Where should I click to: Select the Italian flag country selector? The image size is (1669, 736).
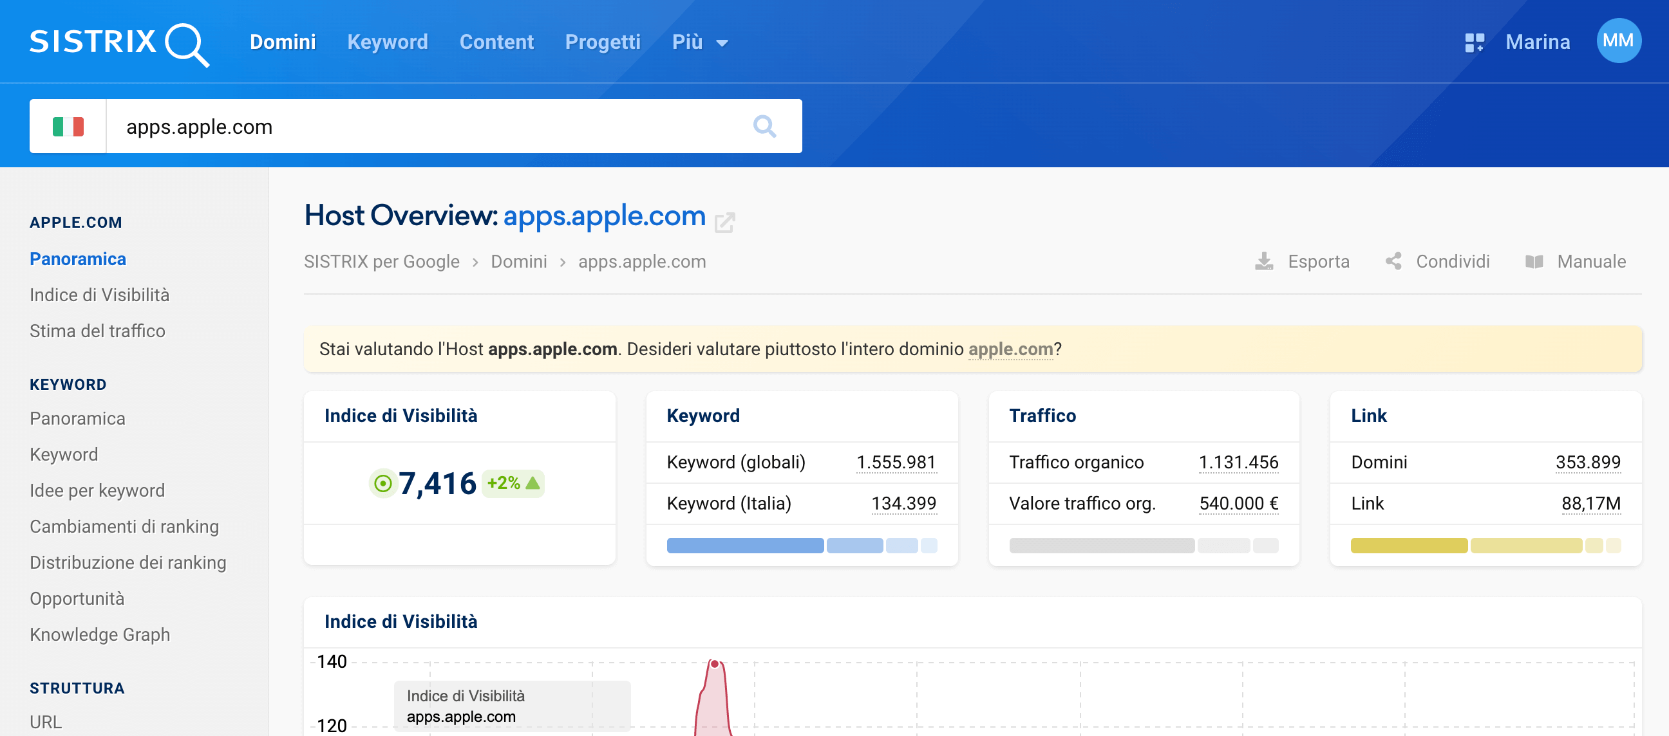[x=68, y=126]
